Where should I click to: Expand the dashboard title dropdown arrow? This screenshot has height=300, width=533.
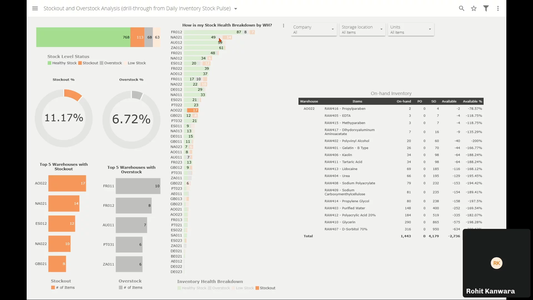pyautogui.click(x=236, y=9)
